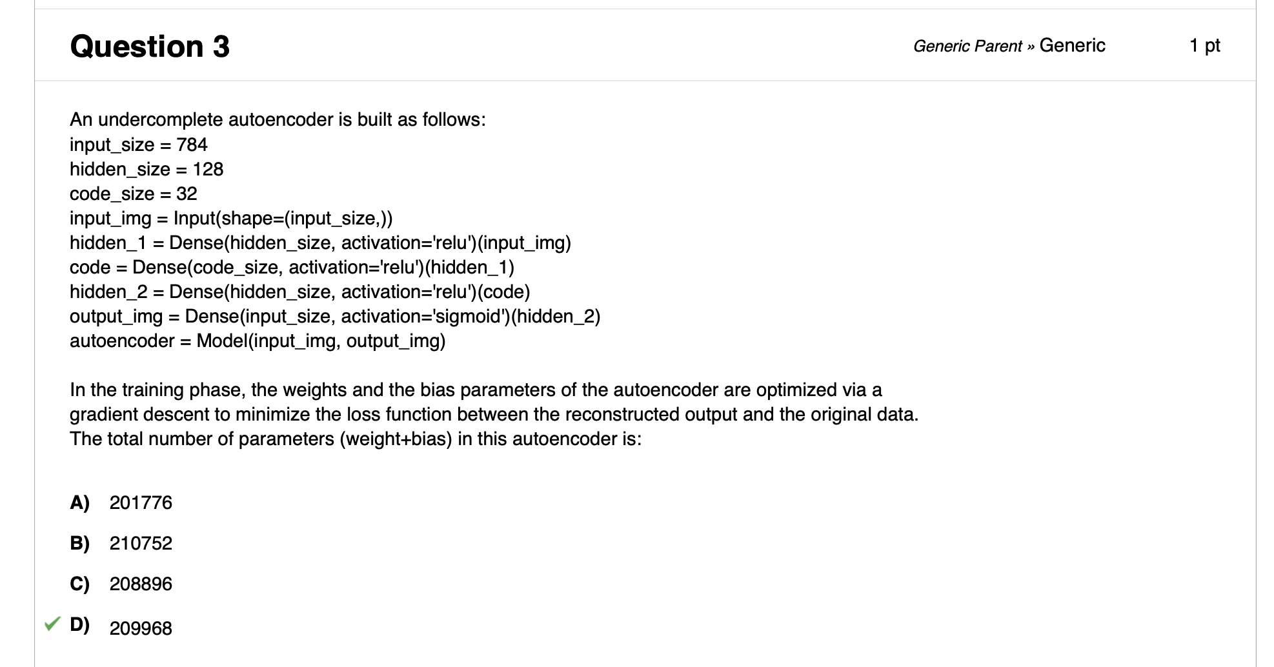Viewport: 1274px width, 667px height.
Task: Click the output_img Dense sigmoid line
Action: coord(335,316)
